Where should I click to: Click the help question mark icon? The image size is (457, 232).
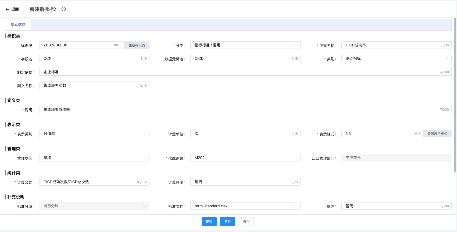click(x=64, y=9)
